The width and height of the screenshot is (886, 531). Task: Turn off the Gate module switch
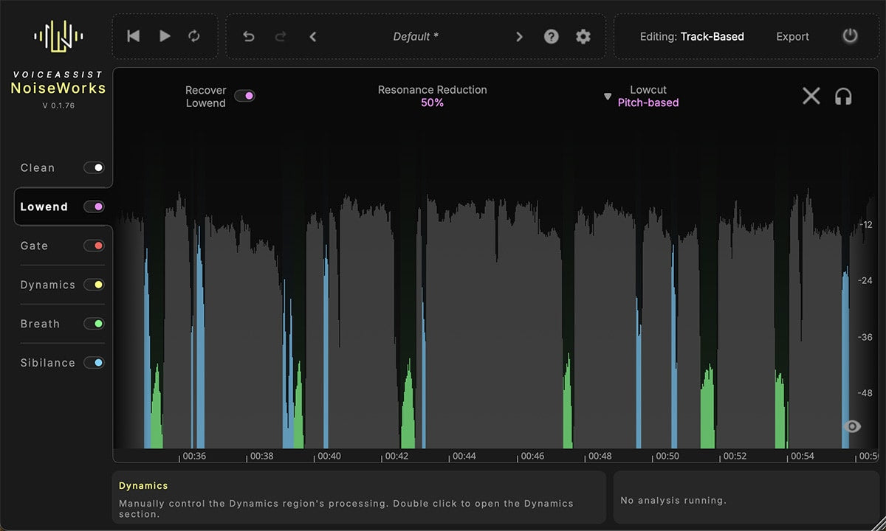(x=94, y=246)
